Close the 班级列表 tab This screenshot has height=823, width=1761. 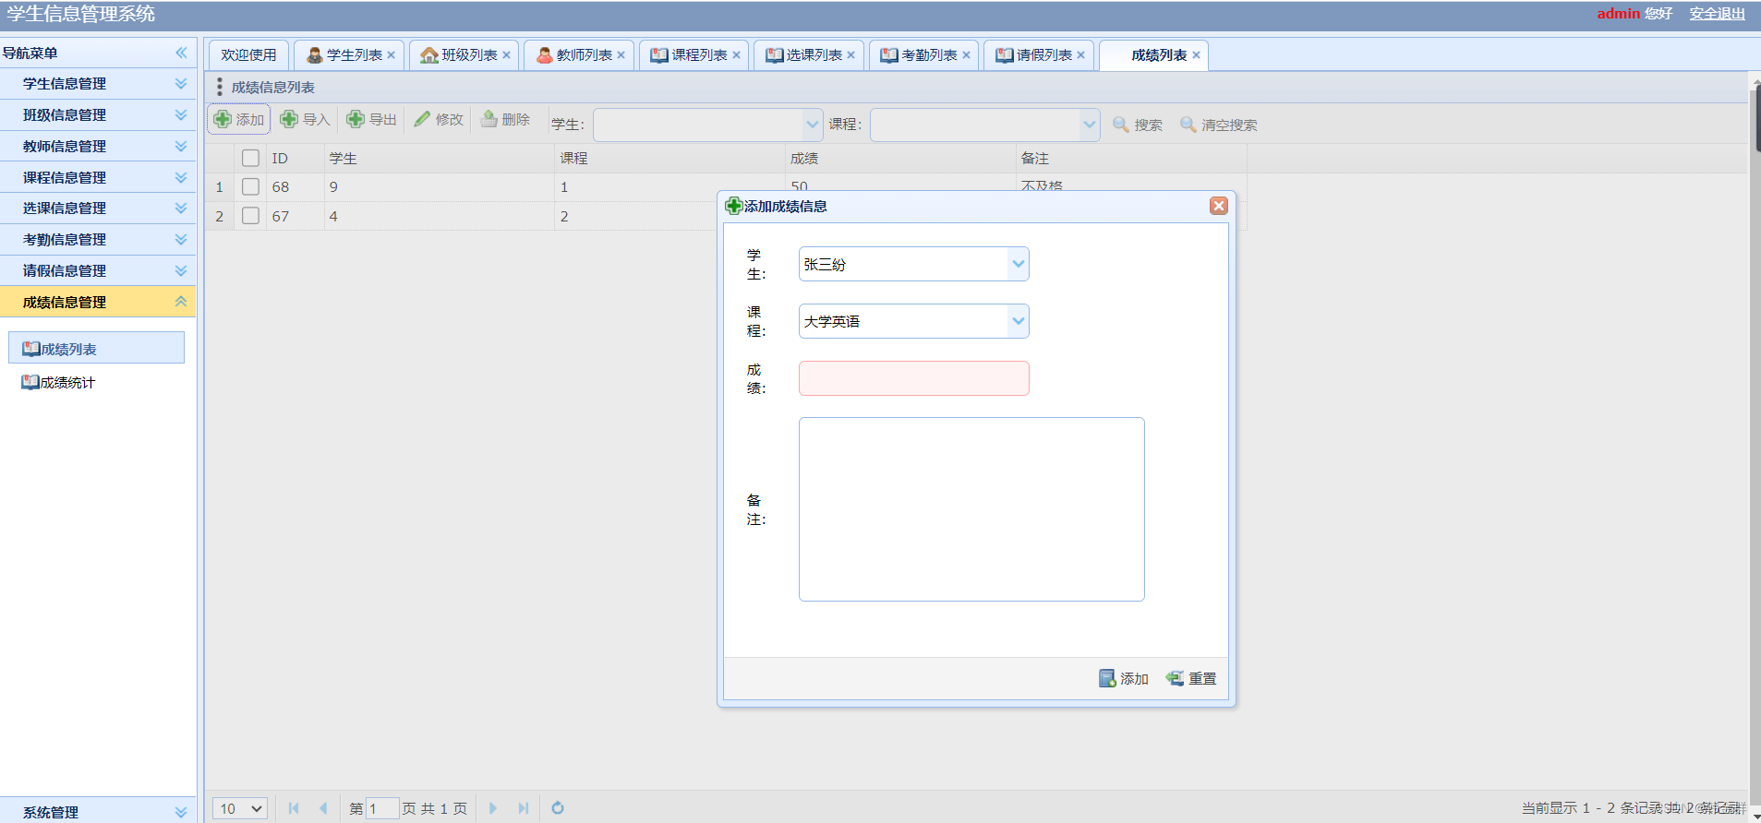point(506,55)
